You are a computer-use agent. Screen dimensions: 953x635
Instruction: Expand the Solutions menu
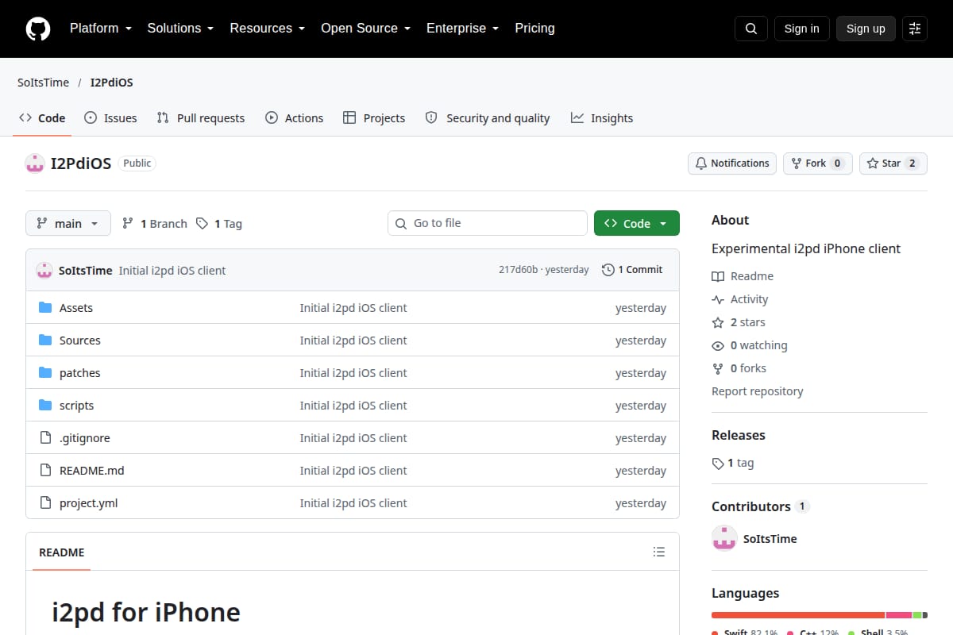tap(180, 29)
